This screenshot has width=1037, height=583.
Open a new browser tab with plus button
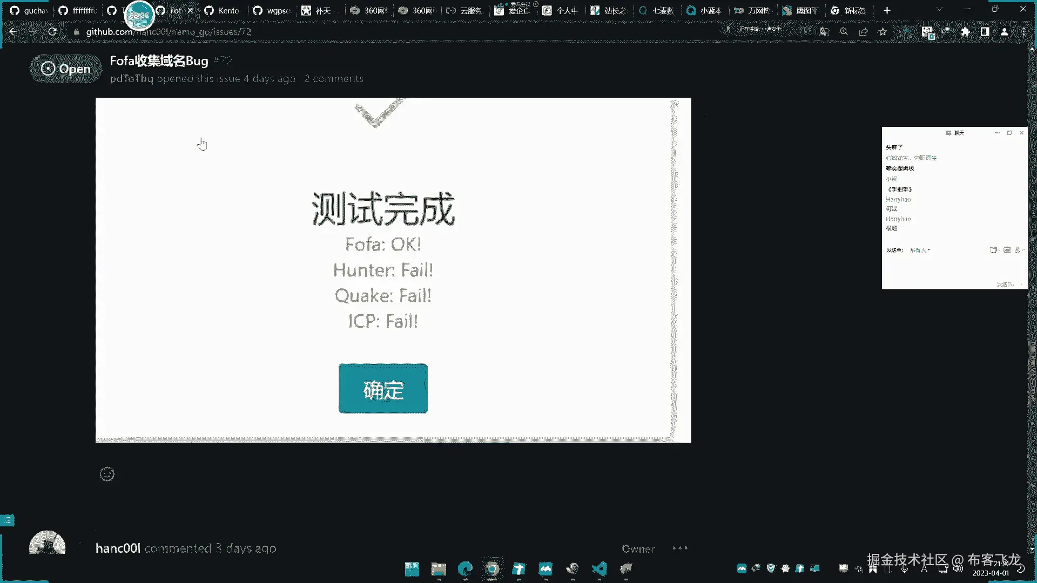[887, 10]
